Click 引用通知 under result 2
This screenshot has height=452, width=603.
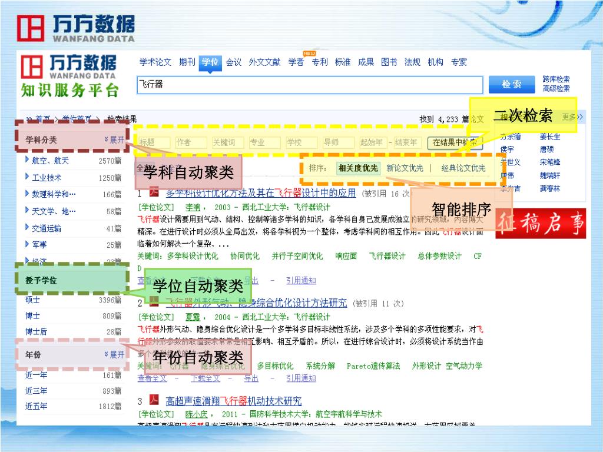click(x=301, y=378)
